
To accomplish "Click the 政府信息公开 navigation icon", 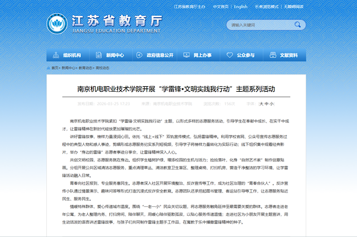I will [x=141, y=56].
